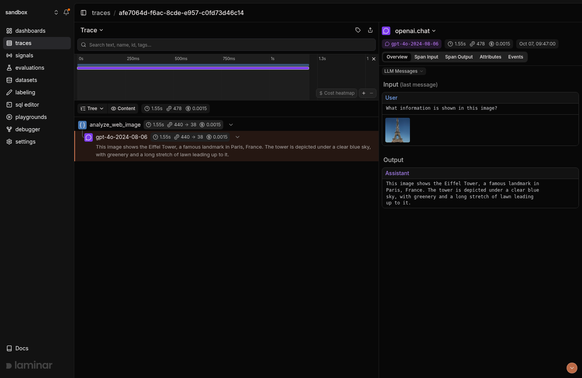The image size is (582, 378).
Task: Click the share trace icon
Action: (x=370, y=30)
